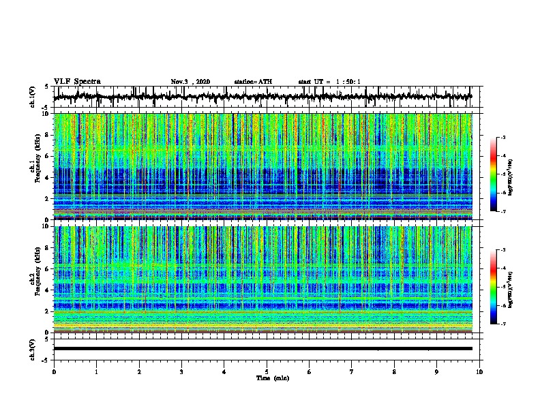This screenshot has height=417, width=540.
Task: Click the 'ch.3(V)' axis label
Action: click(x=33, y=350)
